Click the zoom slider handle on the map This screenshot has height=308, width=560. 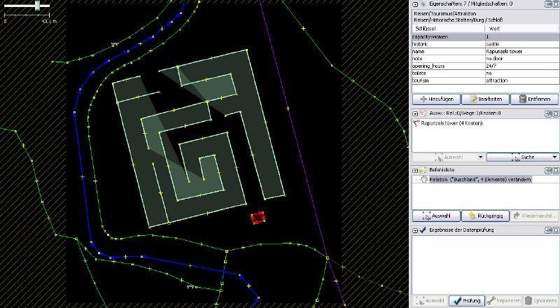point(38,5)
